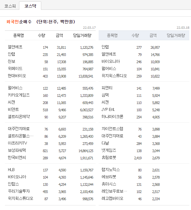Select truncated 레인보우로보… stock link
The height and width of the screenshot is (210, 191).
(114, 191)
